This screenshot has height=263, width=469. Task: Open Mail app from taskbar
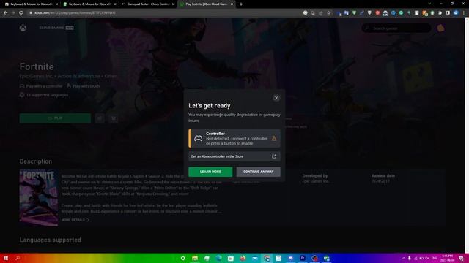(x=254, y=258)
